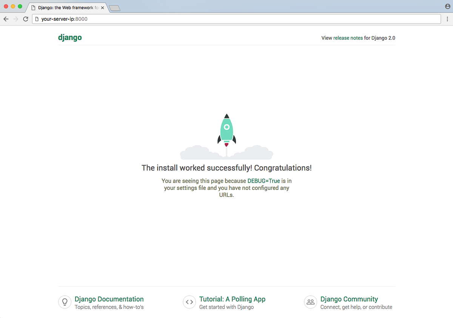The height and width of the screenshot is (318, 453).
Task: Click the yellow minimize traffic light
Action: (12, 6)
